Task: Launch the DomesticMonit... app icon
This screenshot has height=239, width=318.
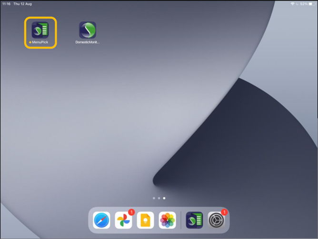Action: [x=88, y=30]
